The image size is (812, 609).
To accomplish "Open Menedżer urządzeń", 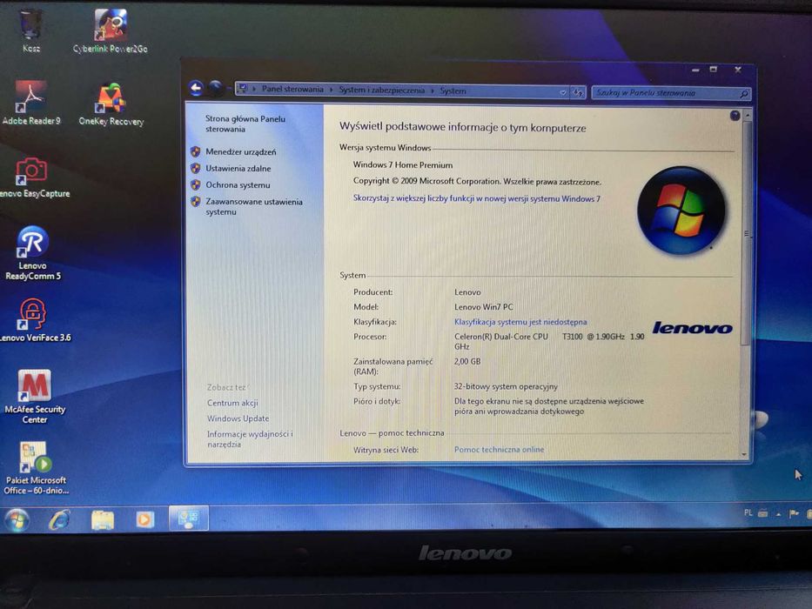I will [240, 151].
